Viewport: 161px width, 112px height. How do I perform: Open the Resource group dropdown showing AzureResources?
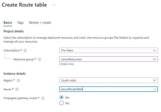(109, 59)
